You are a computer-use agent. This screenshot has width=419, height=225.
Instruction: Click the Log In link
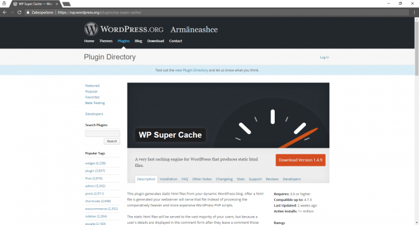pos(324,57)
